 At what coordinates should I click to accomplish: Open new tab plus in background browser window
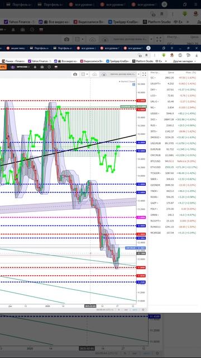coord(164,4)
